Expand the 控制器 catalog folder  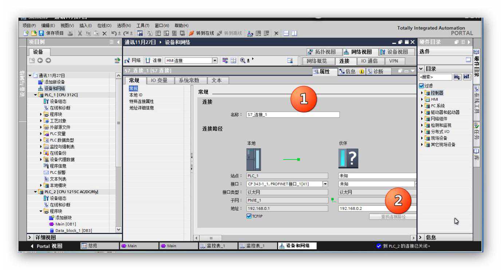click(x=422, y=93)
